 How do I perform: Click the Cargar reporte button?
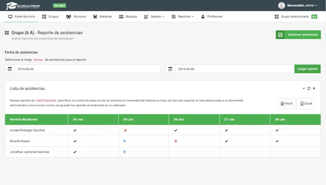click(307, 69)
